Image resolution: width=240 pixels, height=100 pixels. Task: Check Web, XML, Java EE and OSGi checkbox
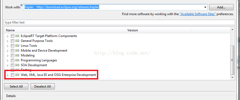pos(12,75)
